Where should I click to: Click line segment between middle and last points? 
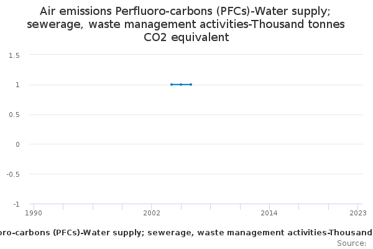pyautogui.click(x=186, y=84)
